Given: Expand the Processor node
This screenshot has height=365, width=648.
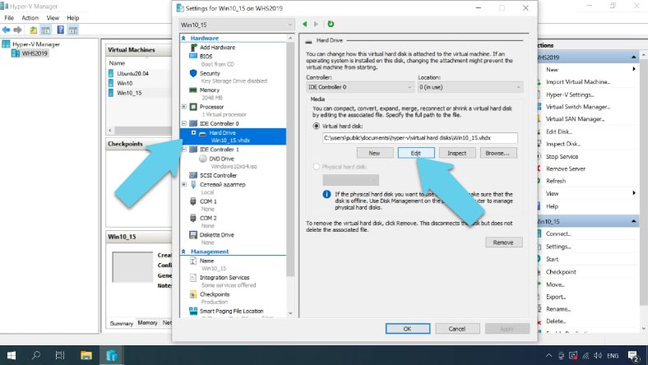Looking at the screenshot, I should click(184, 107).
